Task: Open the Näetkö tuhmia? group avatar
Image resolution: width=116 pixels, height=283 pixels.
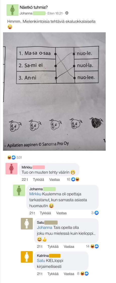Action: 12,10
